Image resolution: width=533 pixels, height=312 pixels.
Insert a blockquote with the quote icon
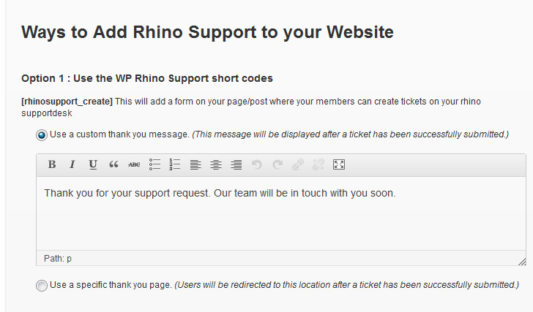tap(113, 164)
